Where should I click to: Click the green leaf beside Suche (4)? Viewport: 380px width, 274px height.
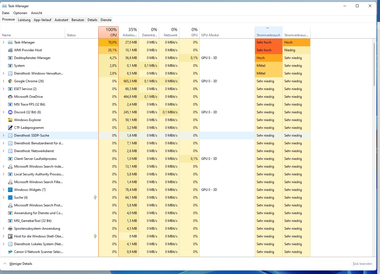95,197
